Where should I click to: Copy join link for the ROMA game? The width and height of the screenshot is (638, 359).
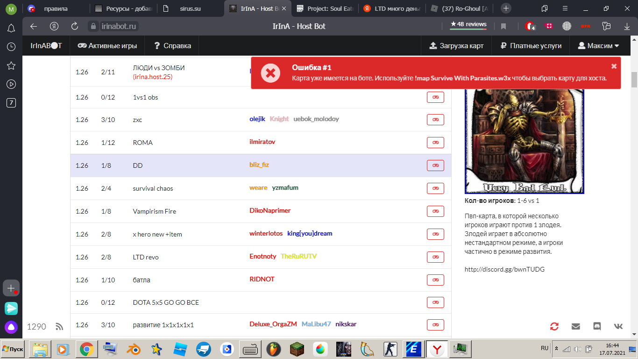tap(435, 143)
